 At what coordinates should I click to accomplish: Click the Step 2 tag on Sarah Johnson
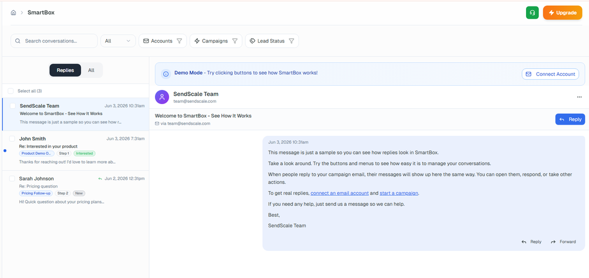pos(63,193)
